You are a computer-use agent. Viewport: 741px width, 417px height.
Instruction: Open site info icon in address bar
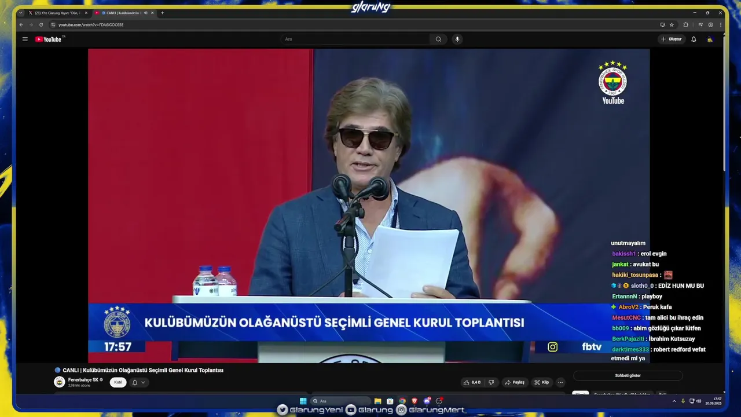[53, 25]
